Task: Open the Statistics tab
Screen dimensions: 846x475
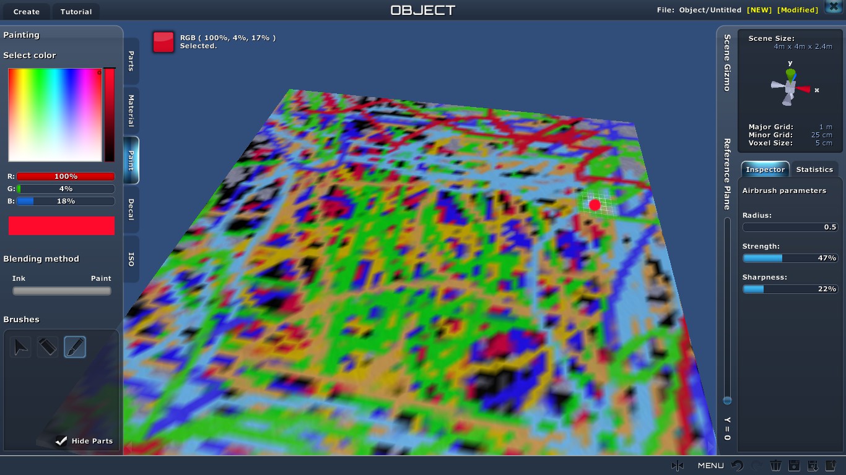Action: [814, 169]
